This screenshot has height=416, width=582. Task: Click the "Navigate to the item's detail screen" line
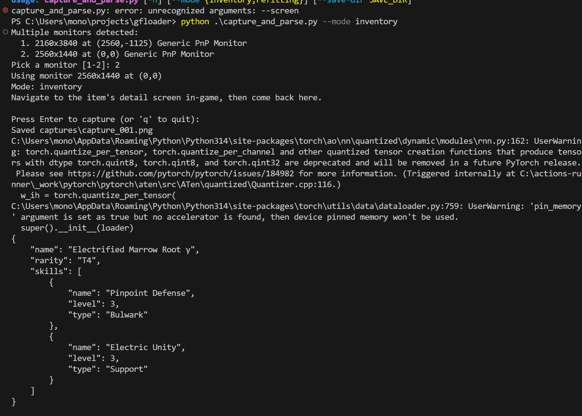click(x=166, y=98)
